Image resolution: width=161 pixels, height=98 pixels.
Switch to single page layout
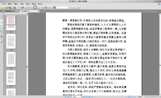127,97
